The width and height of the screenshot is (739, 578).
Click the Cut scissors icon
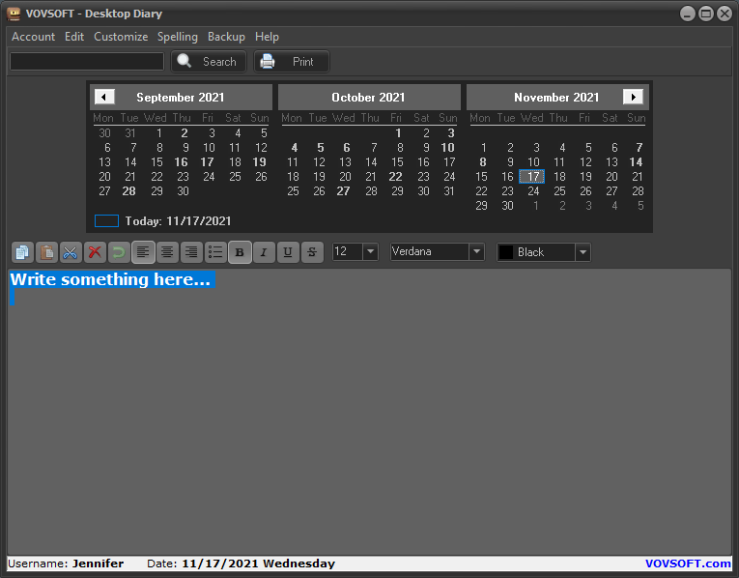tap(71, 252)
